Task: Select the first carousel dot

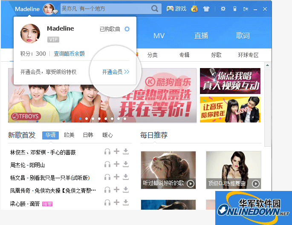Action: [80, 119]
